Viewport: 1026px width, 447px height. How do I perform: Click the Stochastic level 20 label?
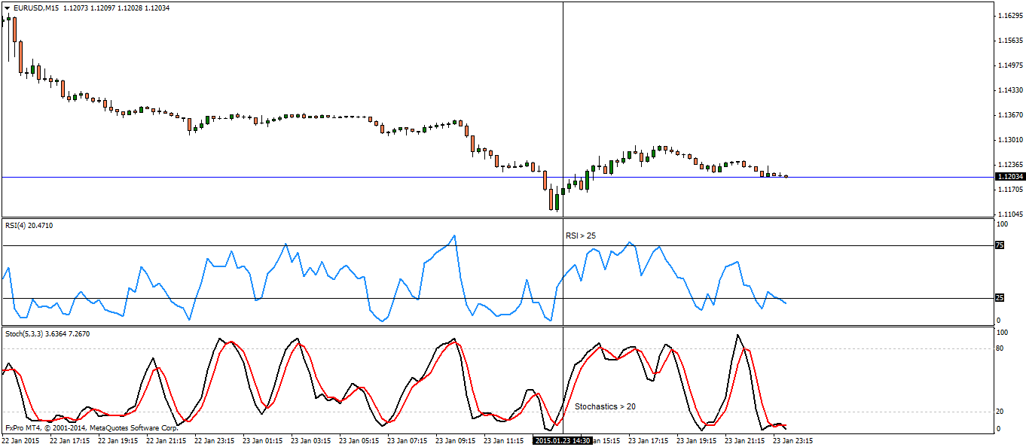coord(1000,412)
